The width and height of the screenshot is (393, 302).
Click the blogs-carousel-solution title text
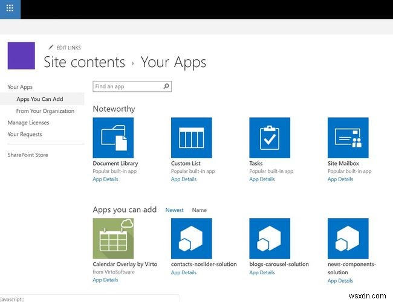point(279,264)
